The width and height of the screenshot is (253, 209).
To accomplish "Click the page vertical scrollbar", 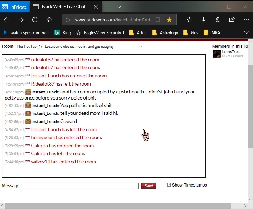I will [250, 107].
